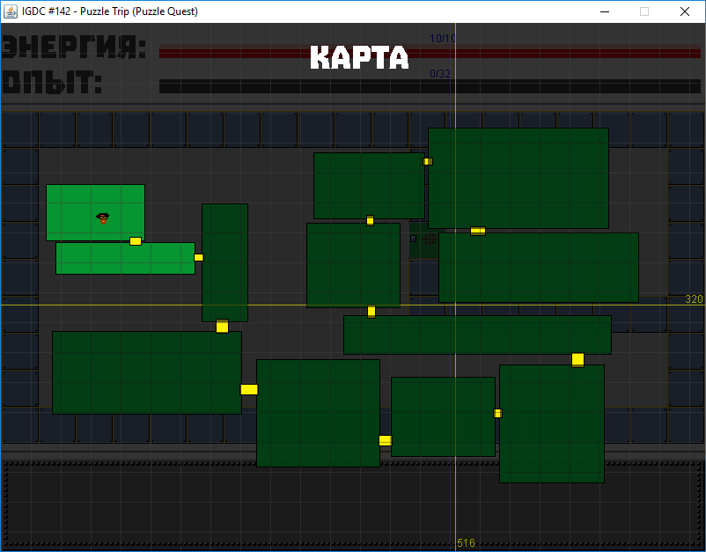Click yellow door joining bright wide room to tall narrow room
Viewport: 706px width, 552px height.
click(x=199, y=258)
